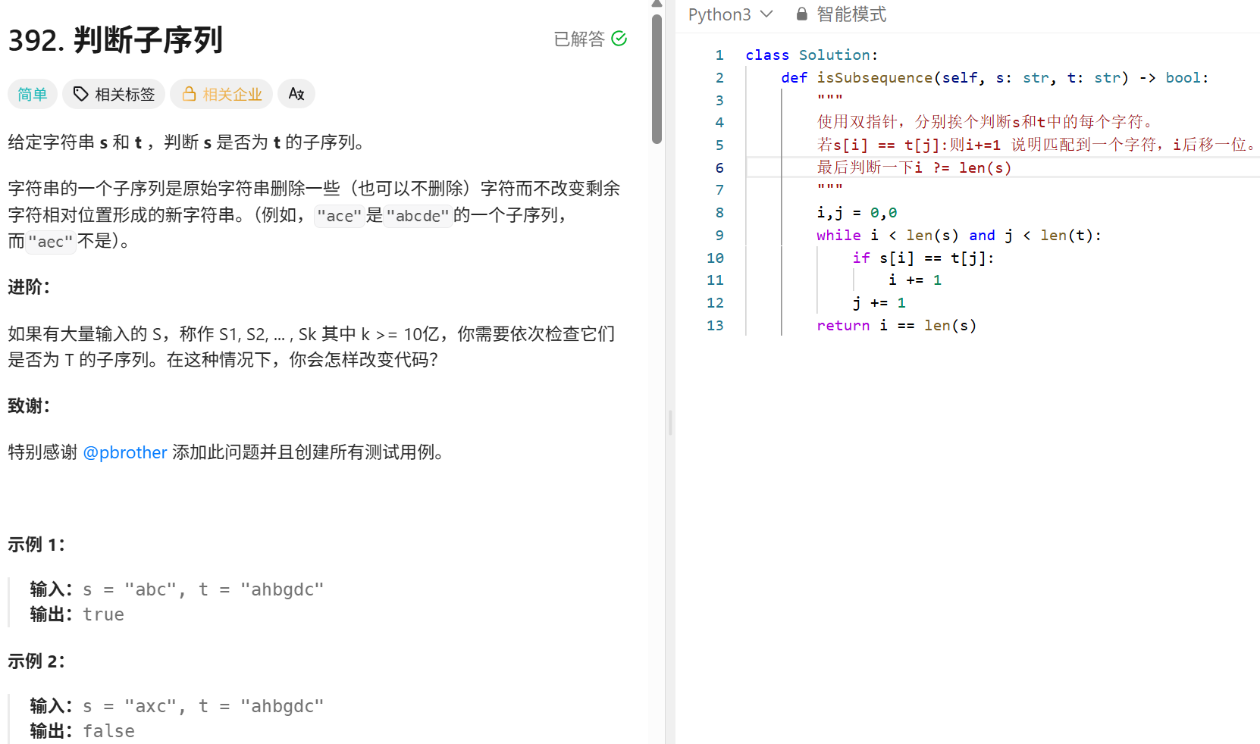This screenshot has width=1260, height=744.
Task: Click the 'i += 1' code line
Action: (914, 280)
